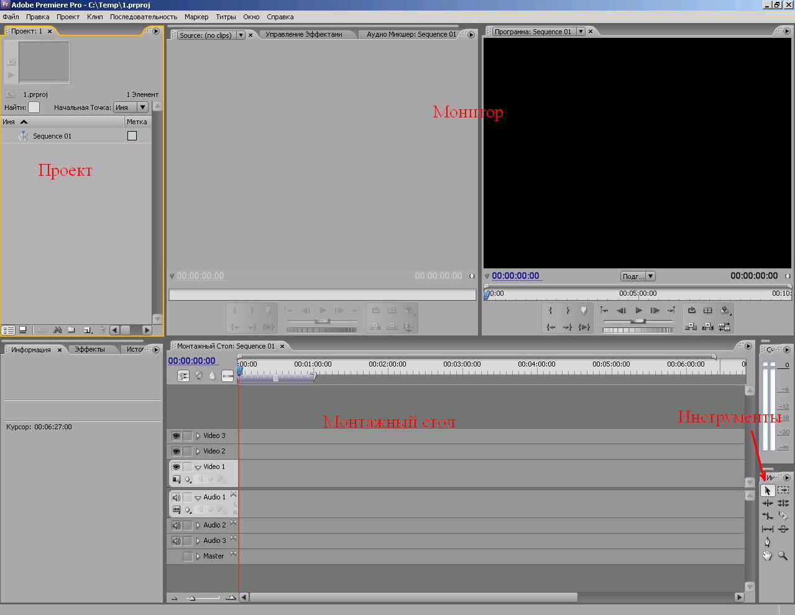Select the Slip tool
The image size is (795, 615).
click(x=768, y=529)
